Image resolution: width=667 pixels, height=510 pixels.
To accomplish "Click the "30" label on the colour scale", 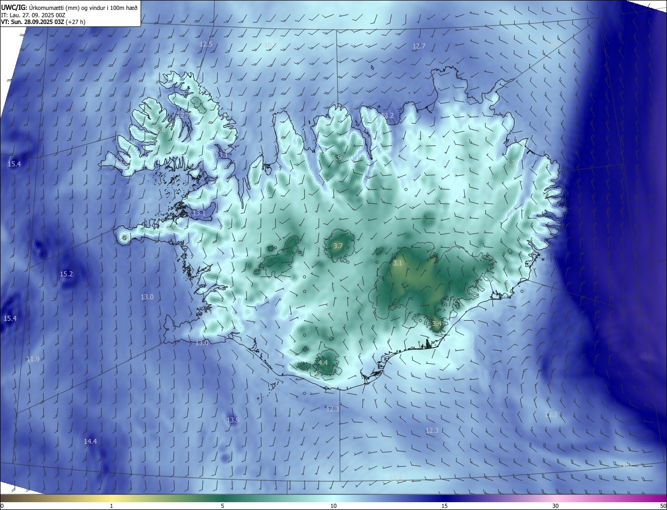I will (555, 506).
